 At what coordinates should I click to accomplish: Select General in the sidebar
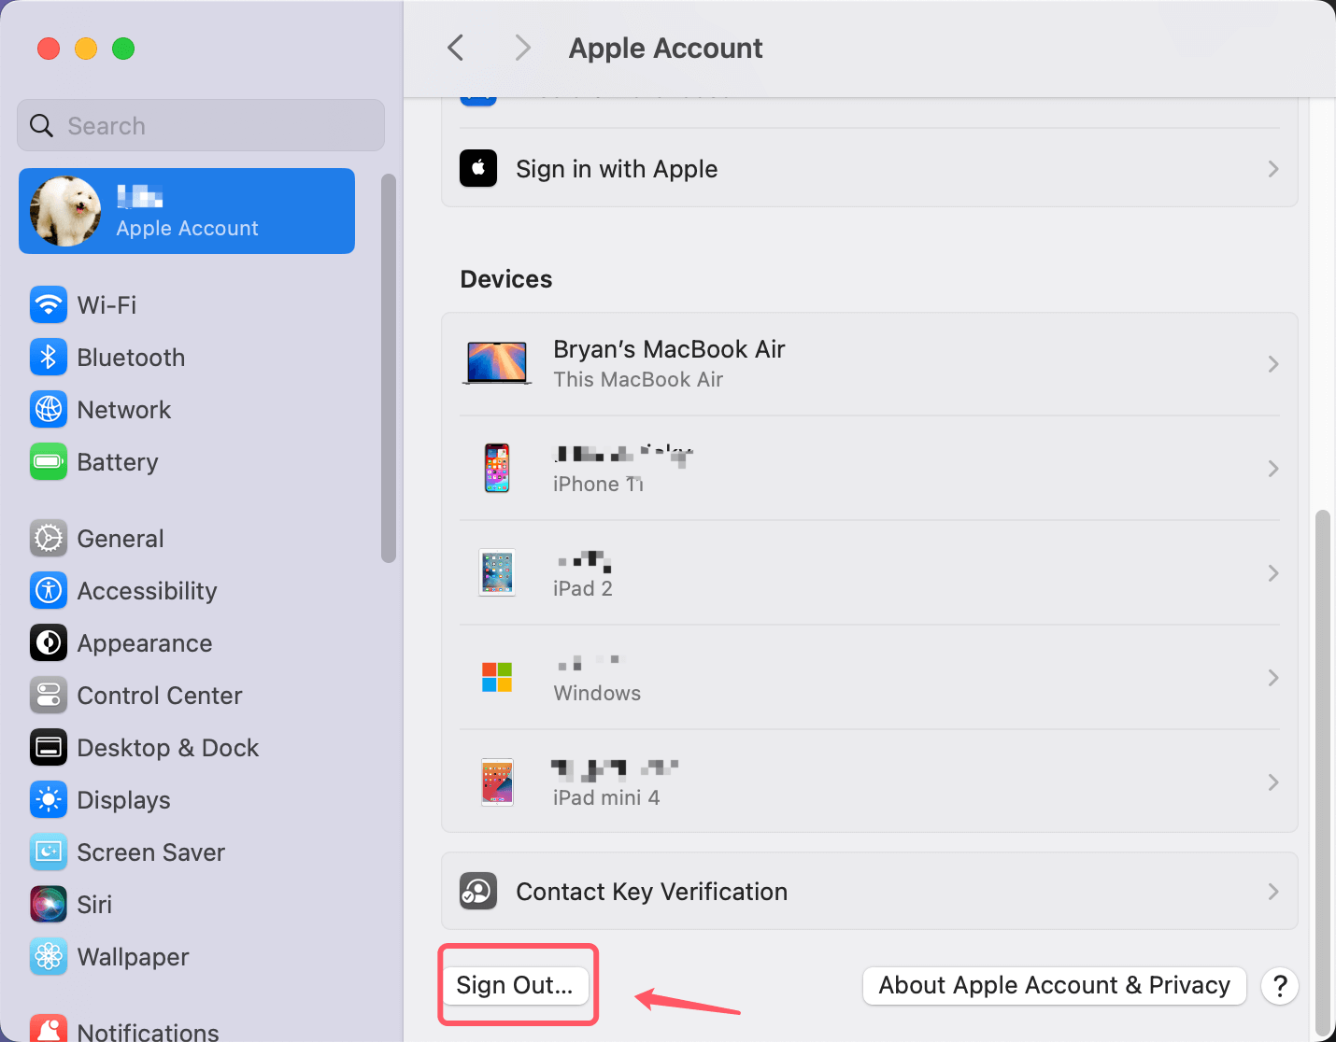click(x=49, y=538)
